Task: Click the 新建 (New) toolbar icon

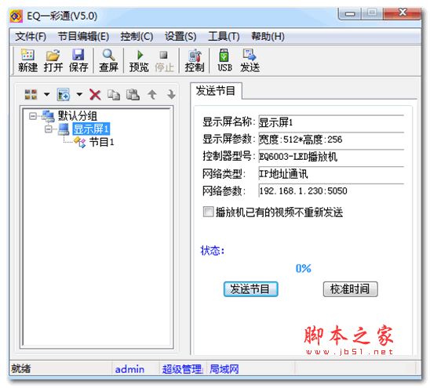Action: pos(27,60)
